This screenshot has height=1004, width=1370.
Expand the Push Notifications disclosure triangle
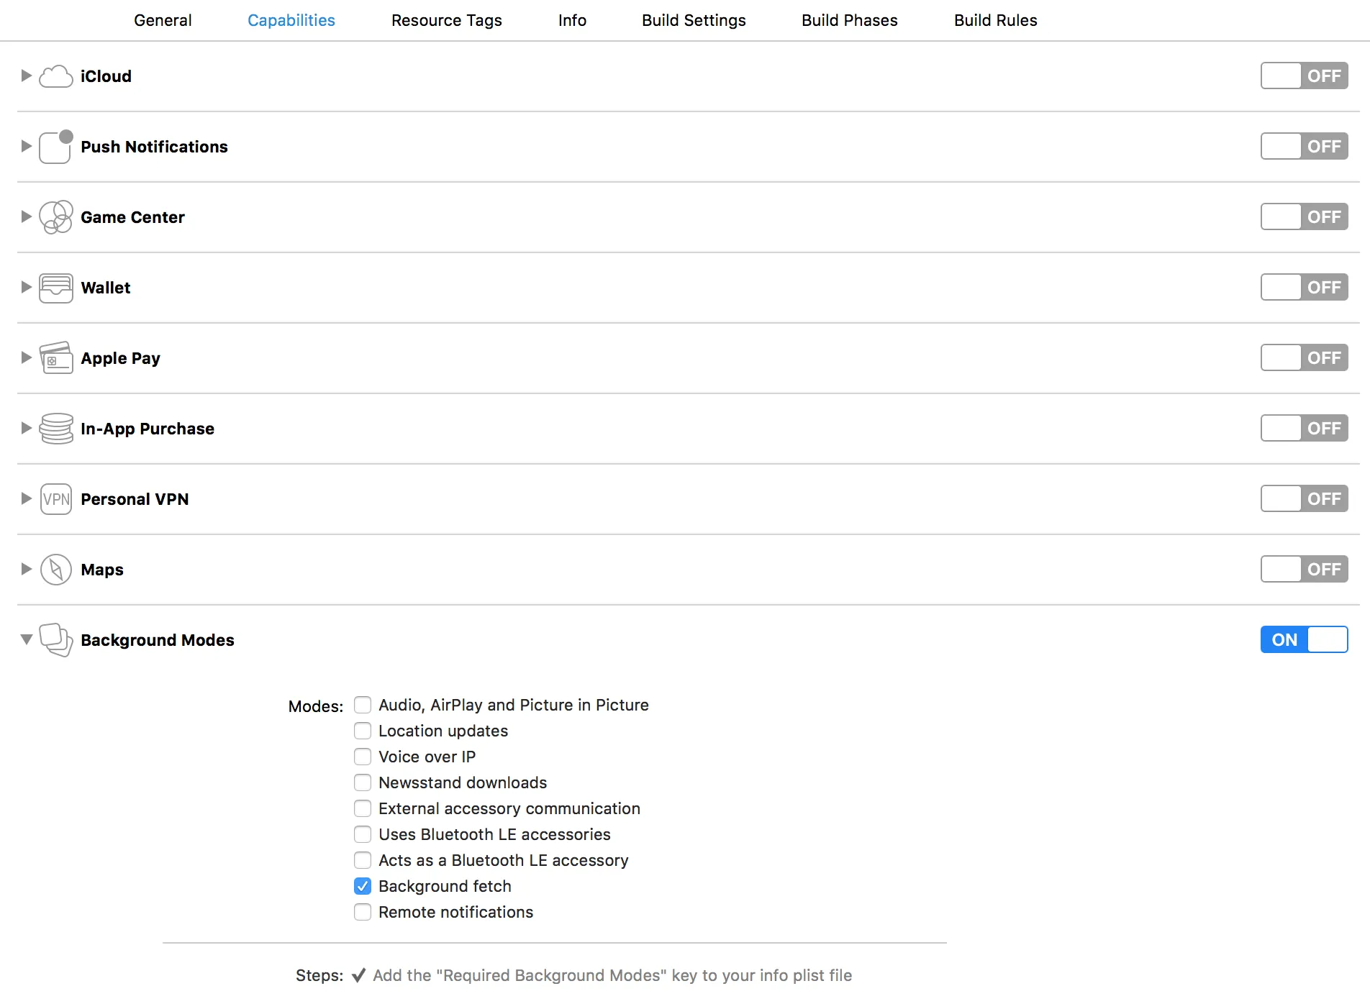point(27,146)
